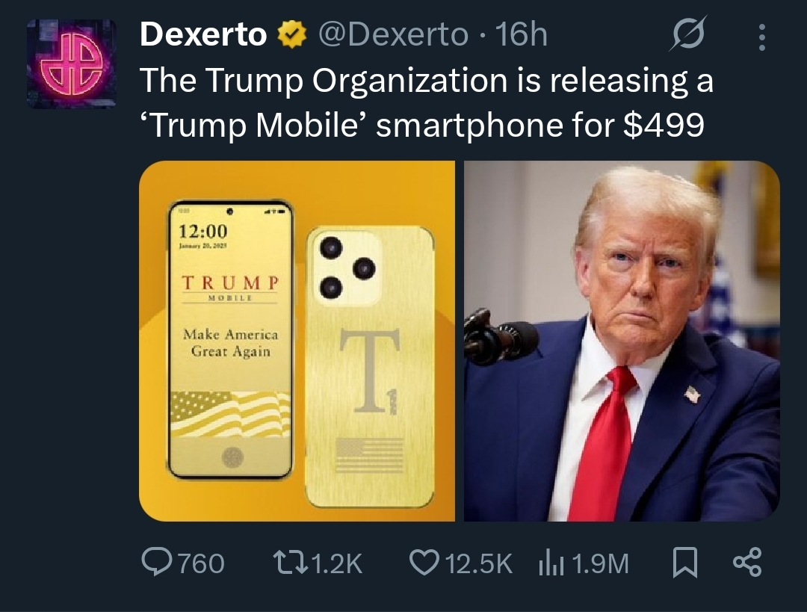Image resolution: width=807 pixels, height=612 pixels.
Task: Bookmark this post
Action: (x=685, y=563)
